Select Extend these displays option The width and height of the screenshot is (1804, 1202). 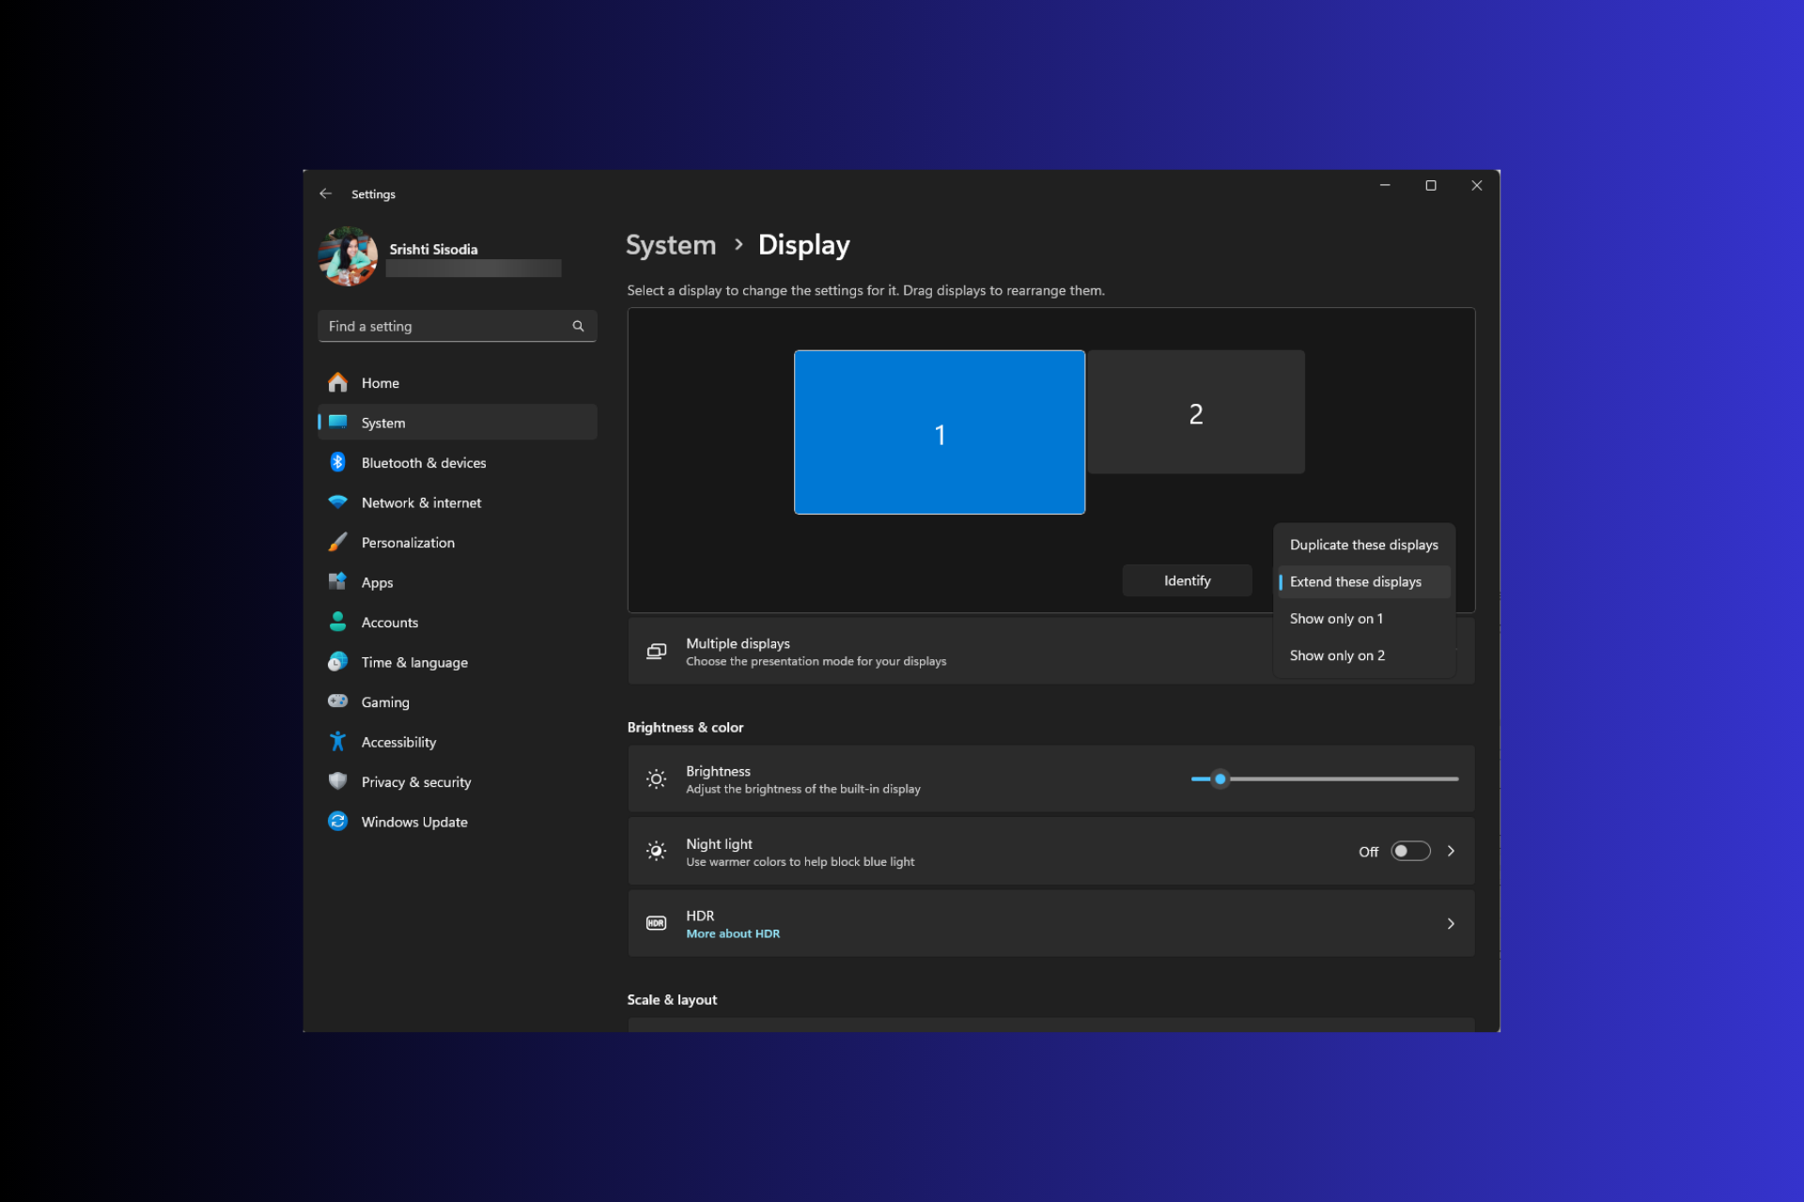click(1354, 581)
